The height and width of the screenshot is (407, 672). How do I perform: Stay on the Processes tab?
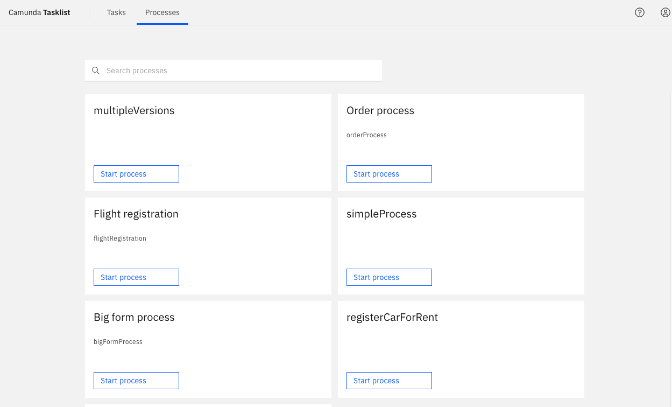[x=162, y=12]
